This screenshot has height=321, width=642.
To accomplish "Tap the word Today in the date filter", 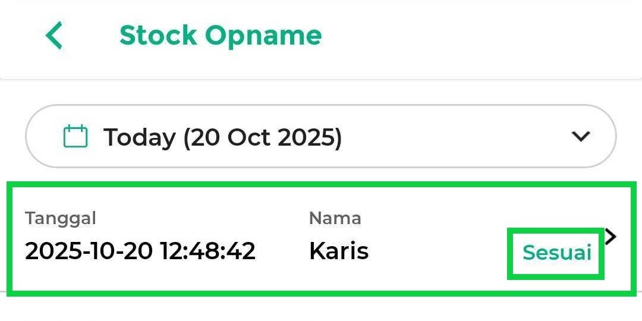I will click(140, 137).
